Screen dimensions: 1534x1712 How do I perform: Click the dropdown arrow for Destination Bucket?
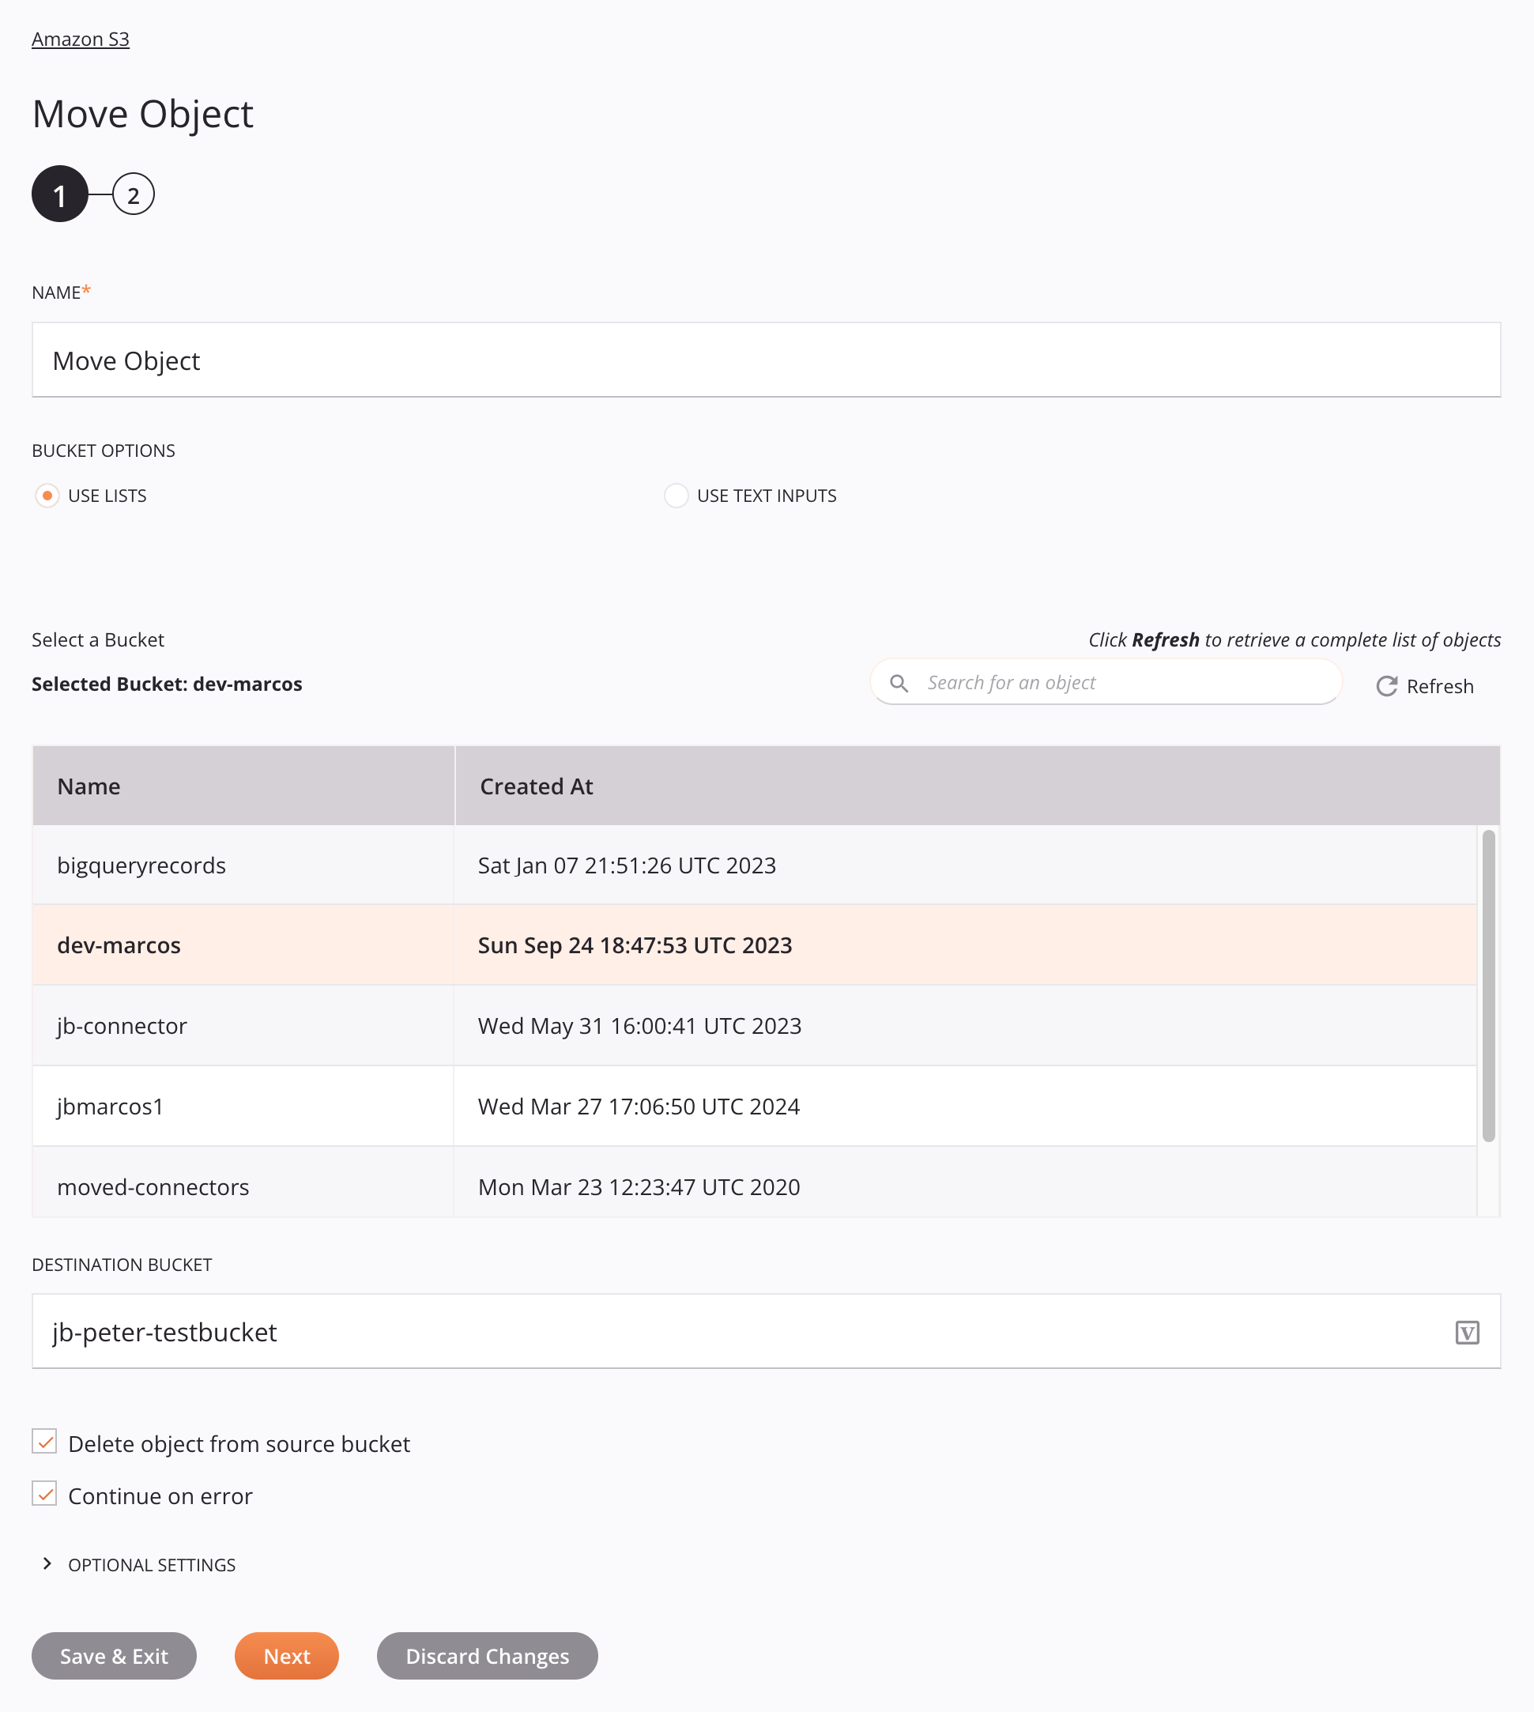coord(1468,1330)
